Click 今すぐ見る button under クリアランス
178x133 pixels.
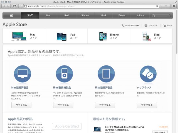147,105
